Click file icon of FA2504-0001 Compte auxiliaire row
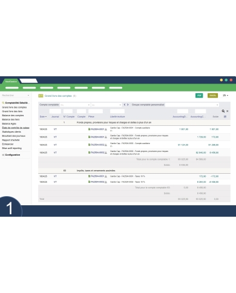 (89, 129)
